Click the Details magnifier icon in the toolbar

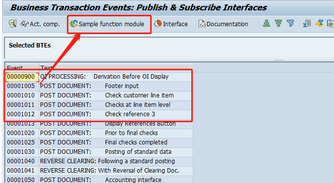pos(12,24)
